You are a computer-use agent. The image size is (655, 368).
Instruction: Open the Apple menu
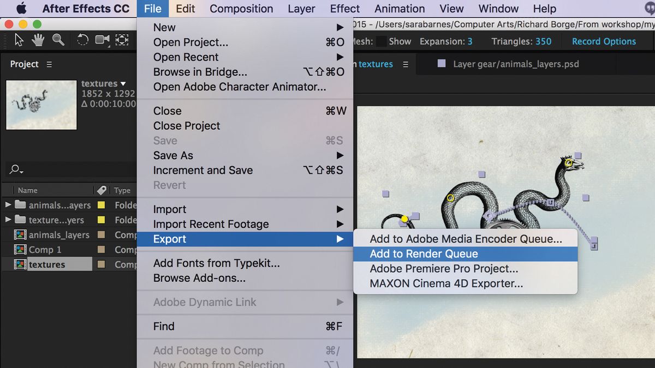[x=20, y=8]
